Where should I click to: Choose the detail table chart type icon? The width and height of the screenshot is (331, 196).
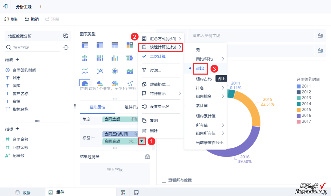click(x=115, y=45)
